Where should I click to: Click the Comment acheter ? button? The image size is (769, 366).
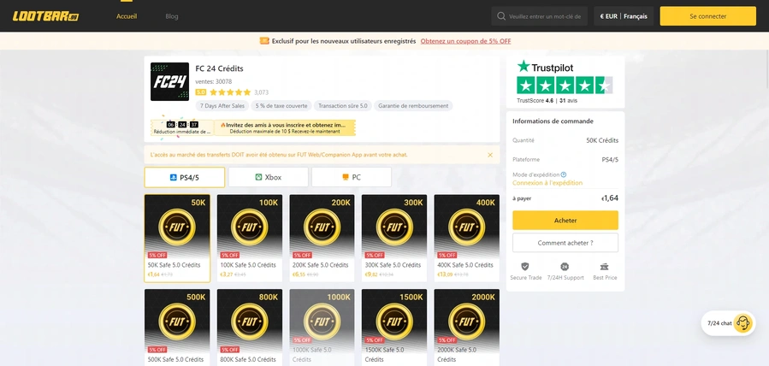tap(565, 243)
